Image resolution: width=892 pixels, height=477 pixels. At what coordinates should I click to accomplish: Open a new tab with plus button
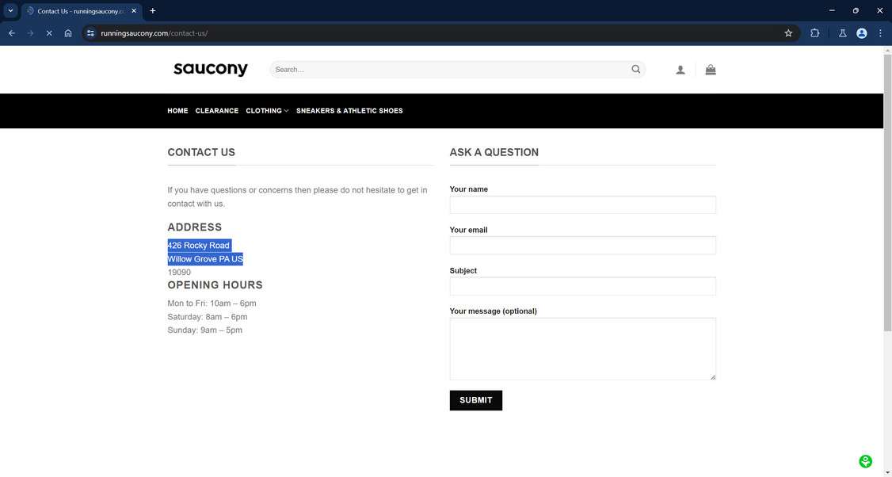(x=152, y=11)
